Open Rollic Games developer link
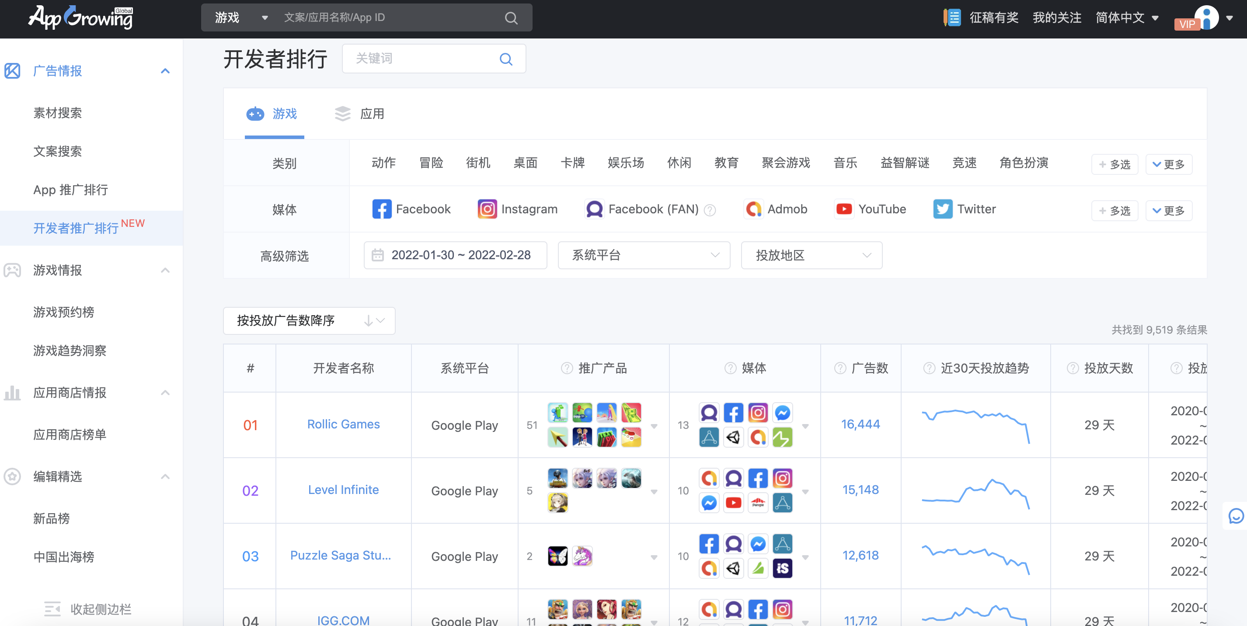The image size is (1247, 626). (x=343, y=424)
